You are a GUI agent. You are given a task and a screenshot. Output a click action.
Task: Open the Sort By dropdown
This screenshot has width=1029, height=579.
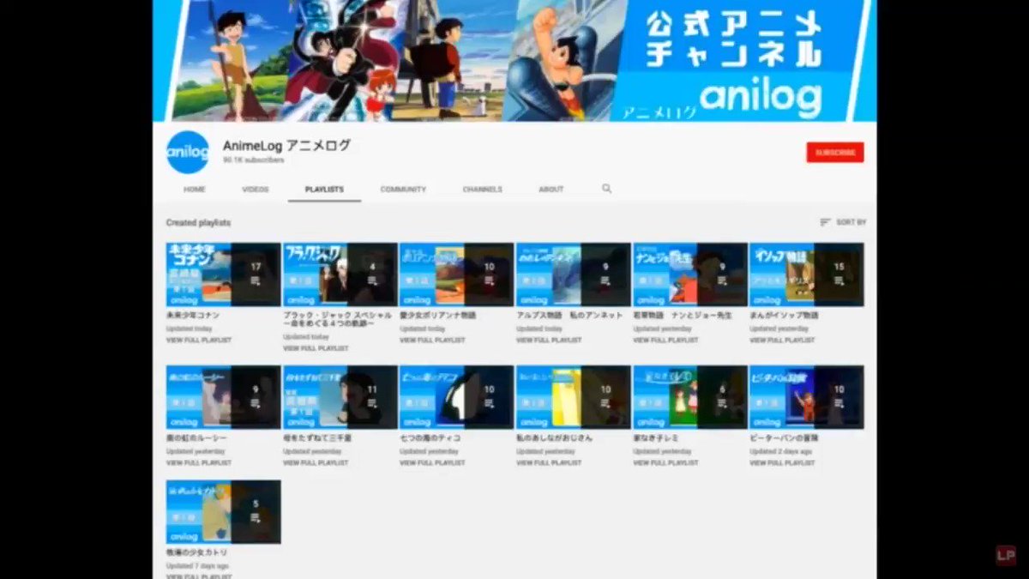[843, 222]
